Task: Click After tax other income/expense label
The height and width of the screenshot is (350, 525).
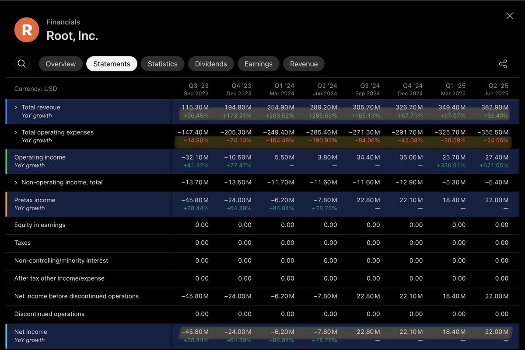Action: coord(59,278)
